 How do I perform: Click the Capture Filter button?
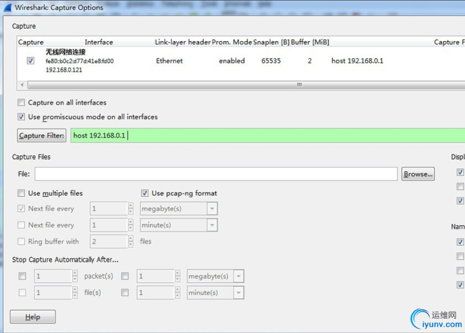coord(41,135)
